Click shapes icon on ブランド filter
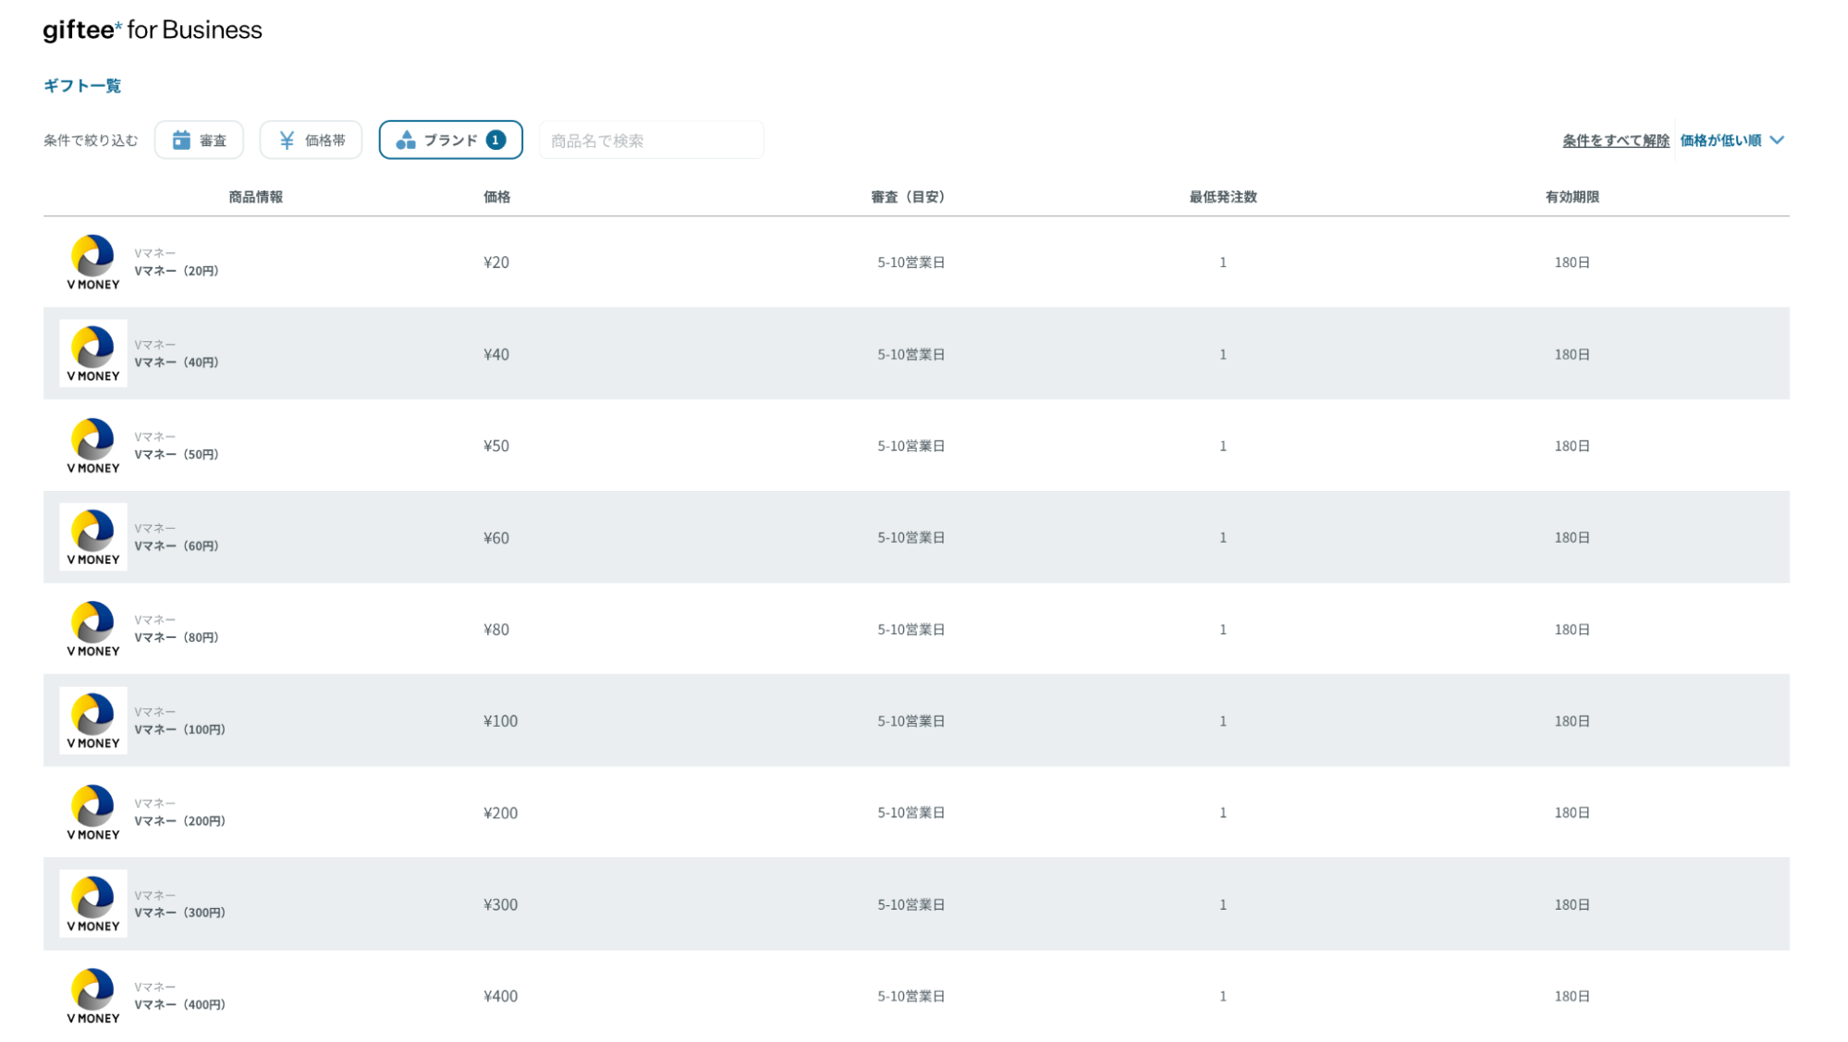Image resolution: width=1848 pixels, height=1042 pixels. [x=406, y=140]
